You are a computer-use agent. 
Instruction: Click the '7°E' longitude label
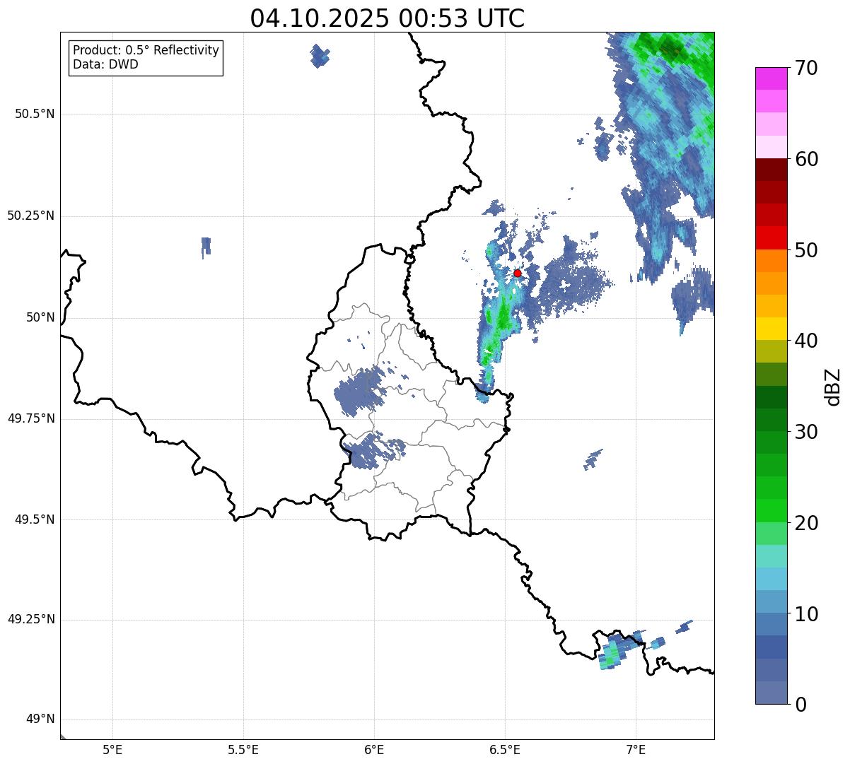pyautogui.click(x=636, y=750)
